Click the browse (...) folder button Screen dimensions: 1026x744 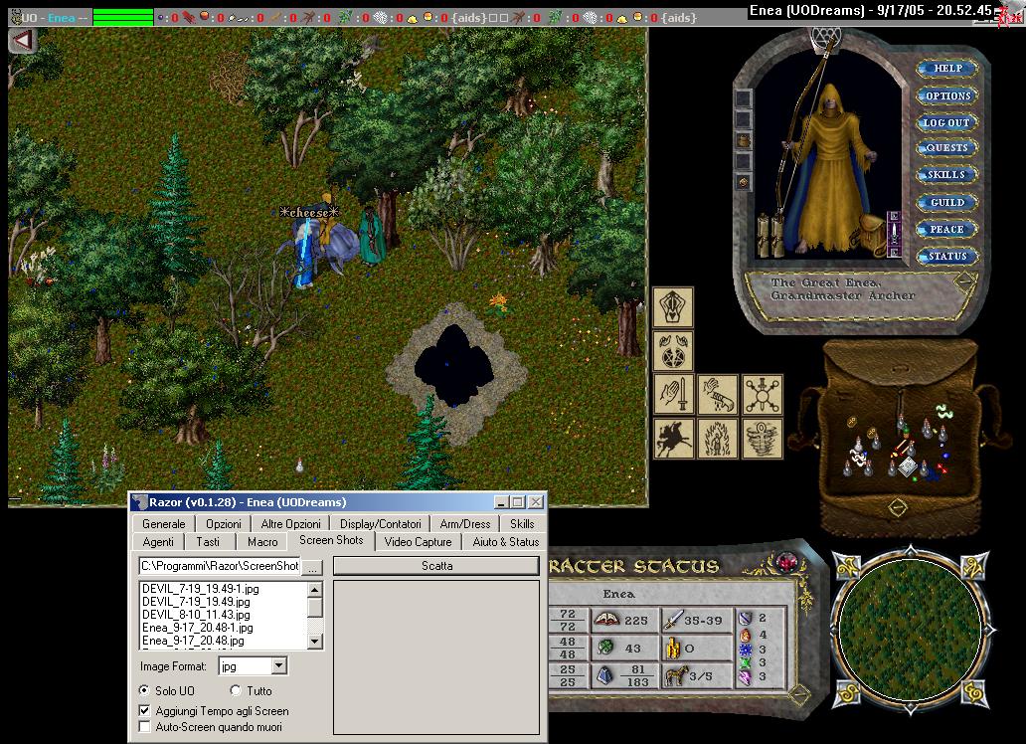coord(313,567)
